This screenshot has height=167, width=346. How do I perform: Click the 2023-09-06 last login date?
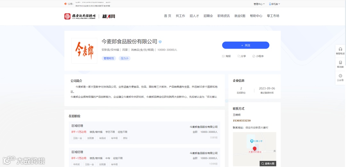coord(268,89)
